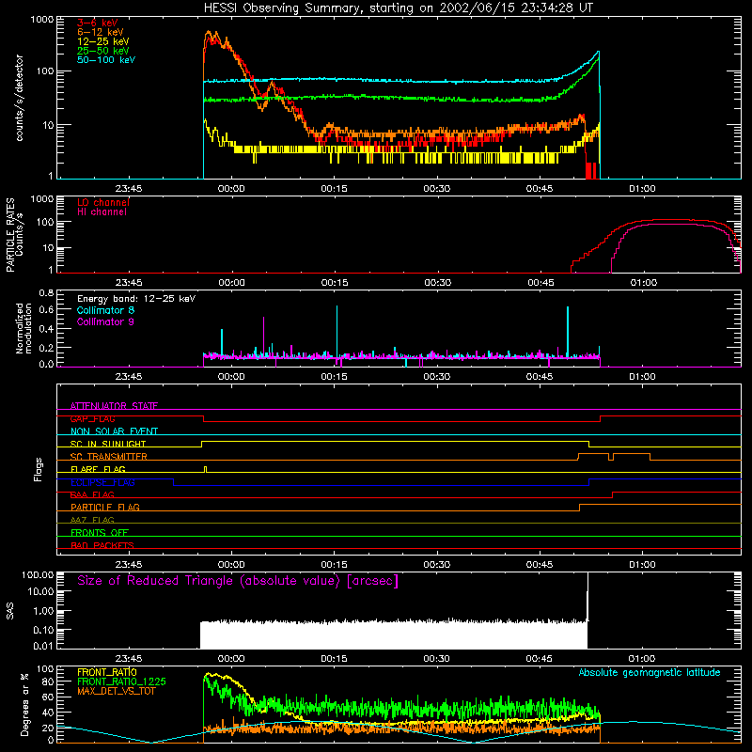Select the Collimator 8 legend label
This screenshot has height=752, width=752.
(x=105, y=310)
